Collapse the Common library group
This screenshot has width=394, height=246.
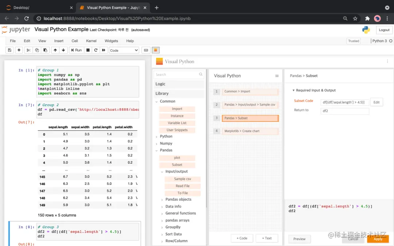coord(157,101)
